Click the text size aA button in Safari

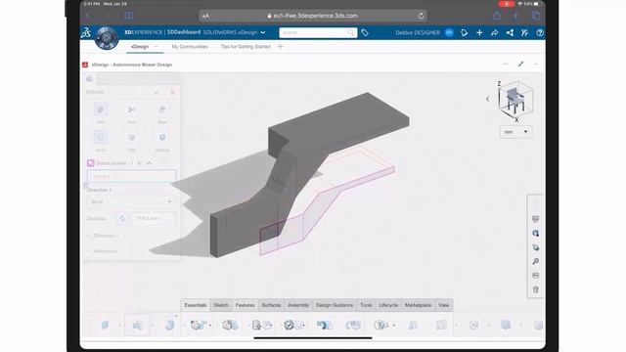coord(205,16)
